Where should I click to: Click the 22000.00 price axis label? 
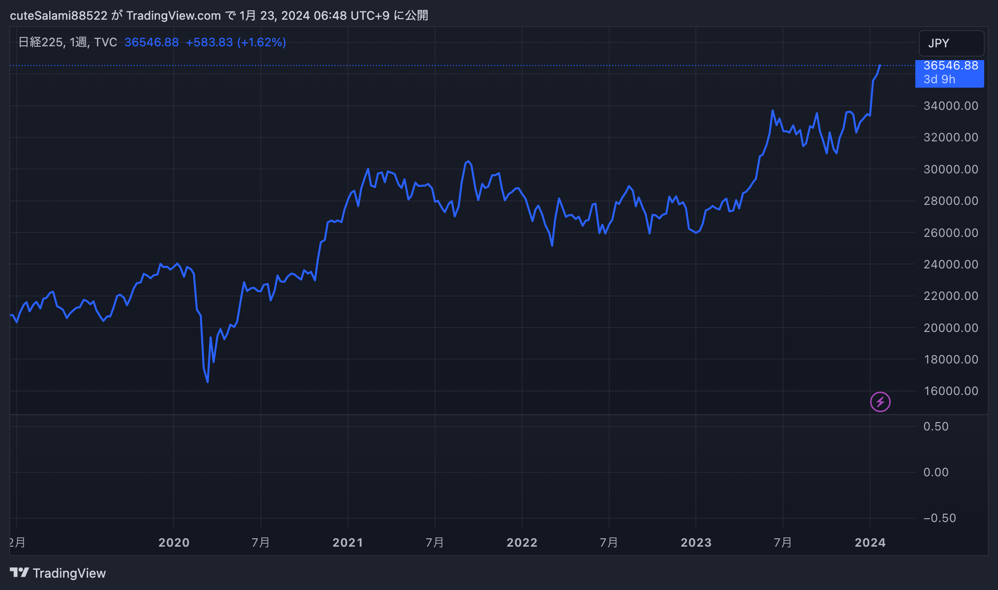[951, 296]
